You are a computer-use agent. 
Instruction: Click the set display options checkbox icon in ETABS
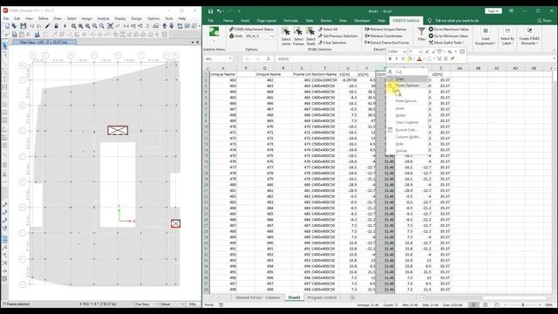187,26
